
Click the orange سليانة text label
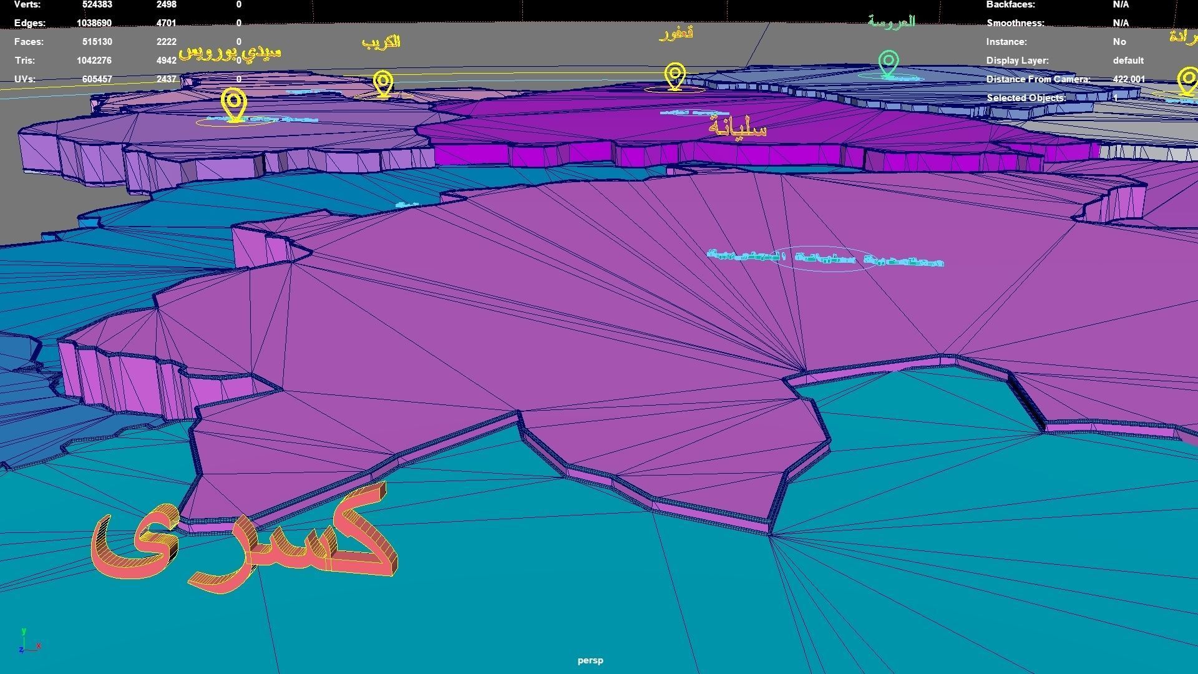[x=737, y=128]
